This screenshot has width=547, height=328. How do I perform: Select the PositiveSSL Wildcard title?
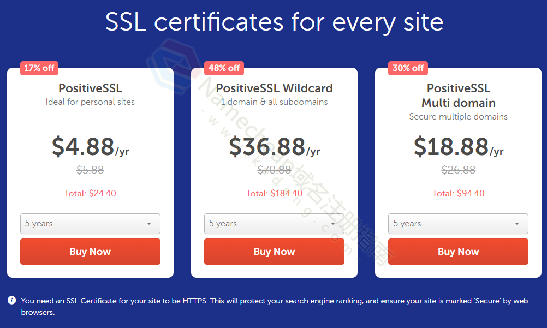coord(274,88)
